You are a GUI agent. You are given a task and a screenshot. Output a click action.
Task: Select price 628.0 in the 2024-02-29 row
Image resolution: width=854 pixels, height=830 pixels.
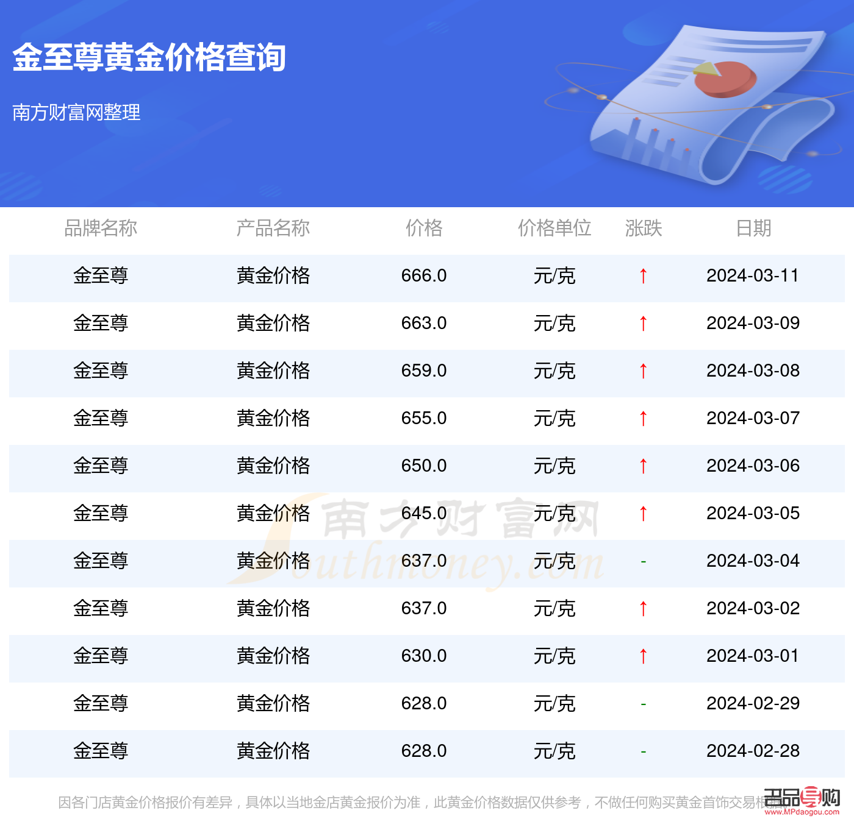coord(424,703)
